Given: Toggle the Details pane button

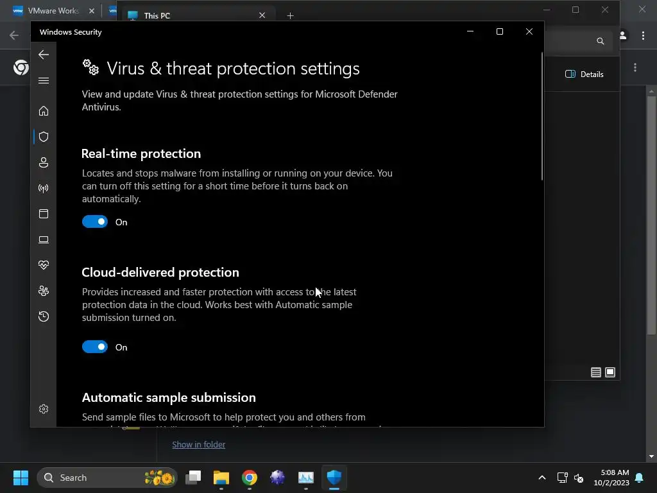Looking at the screenshot, I should 584,74.
